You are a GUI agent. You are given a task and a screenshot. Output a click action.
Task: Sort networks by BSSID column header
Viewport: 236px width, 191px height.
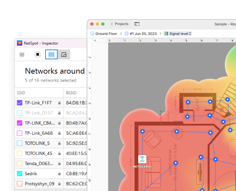click(71, 93)
